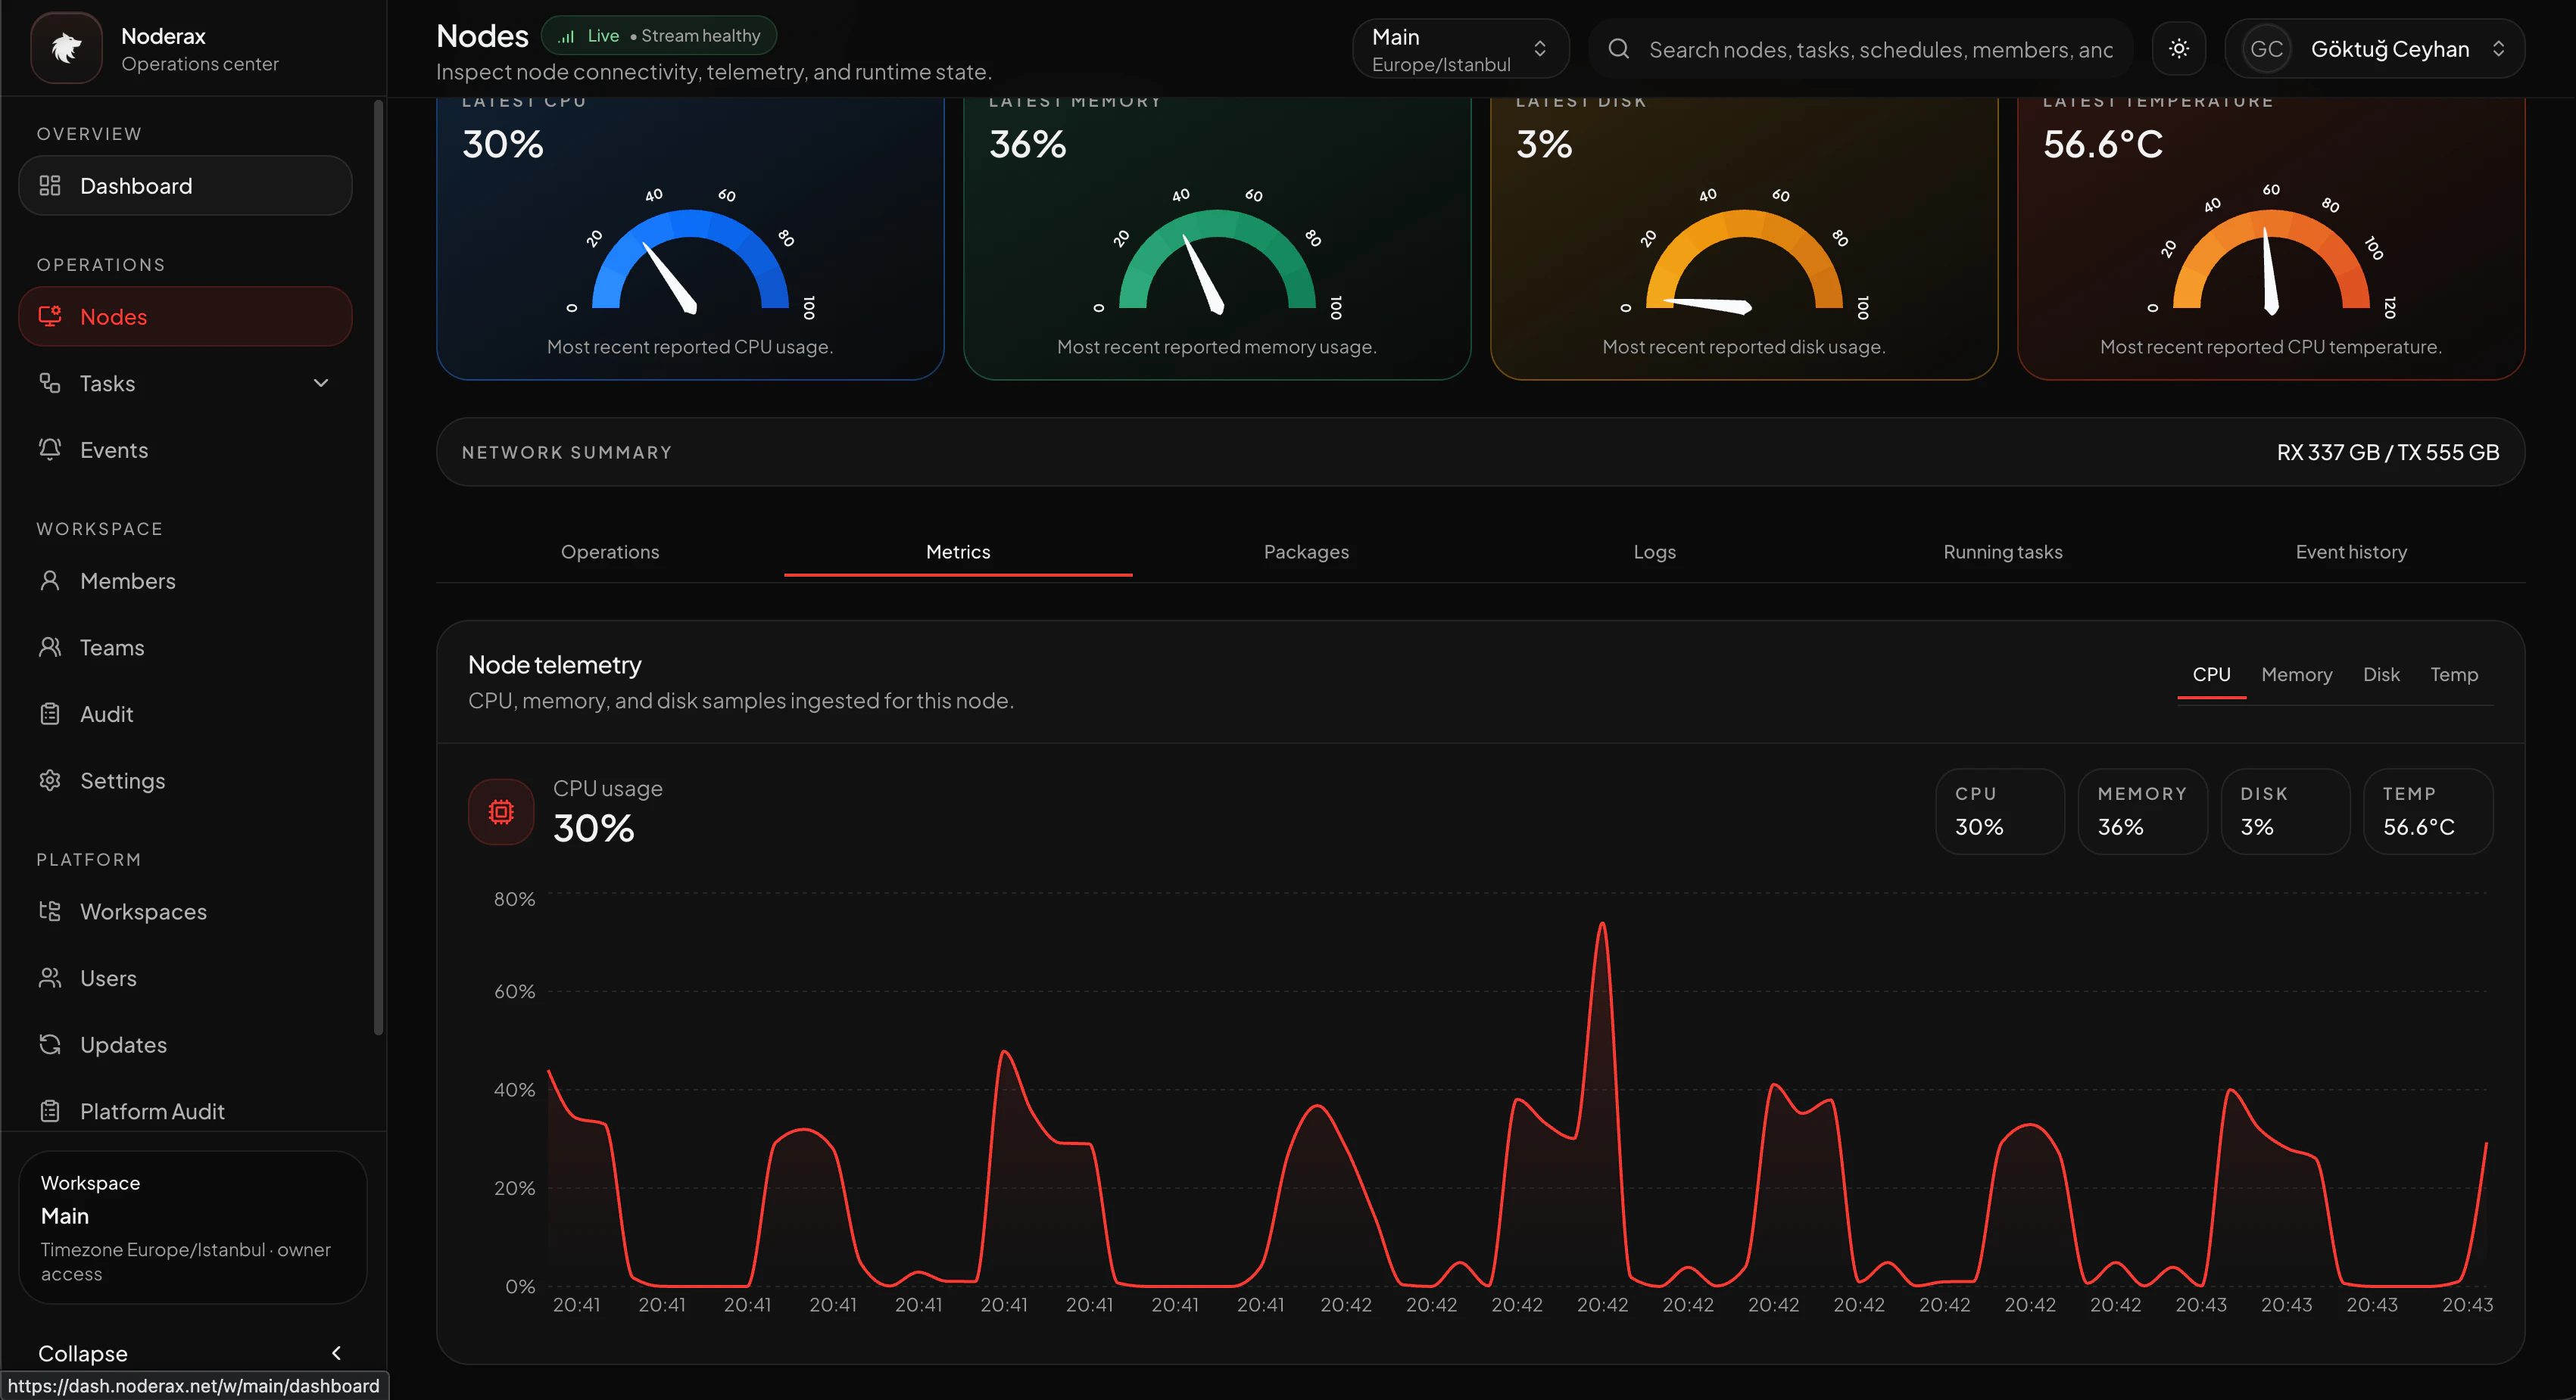Click the Noderax wolf logo icon

pyautogui.click(x=66, y=48)
